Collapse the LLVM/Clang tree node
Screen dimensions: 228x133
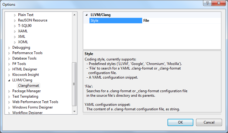[9, 80]
